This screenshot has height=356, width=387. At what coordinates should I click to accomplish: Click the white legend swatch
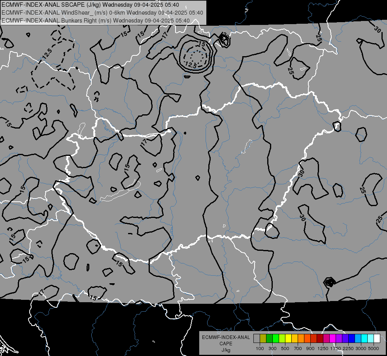tap(377, 339)
